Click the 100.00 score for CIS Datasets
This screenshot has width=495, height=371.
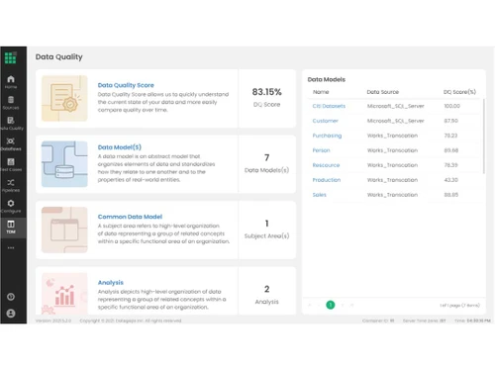[x=451, y=106]
